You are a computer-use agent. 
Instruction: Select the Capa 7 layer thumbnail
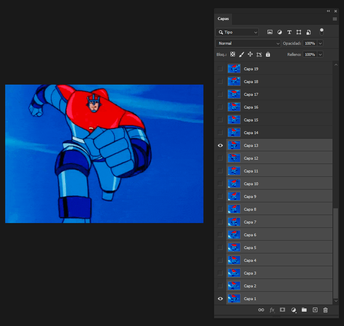pos(234,222)
